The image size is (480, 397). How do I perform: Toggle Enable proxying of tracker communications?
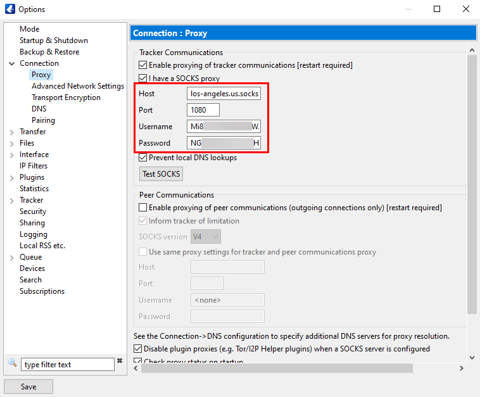[x=142, y=65]
